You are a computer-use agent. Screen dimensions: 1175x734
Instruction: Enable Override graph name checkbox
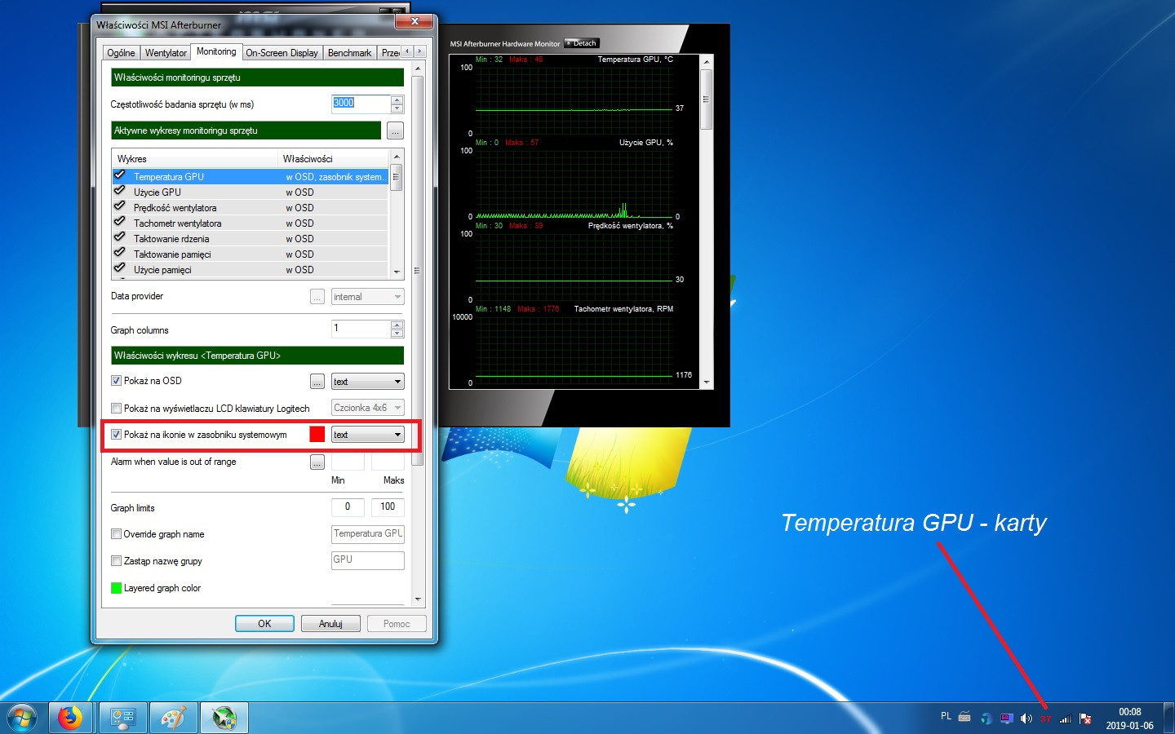point(116,534)
